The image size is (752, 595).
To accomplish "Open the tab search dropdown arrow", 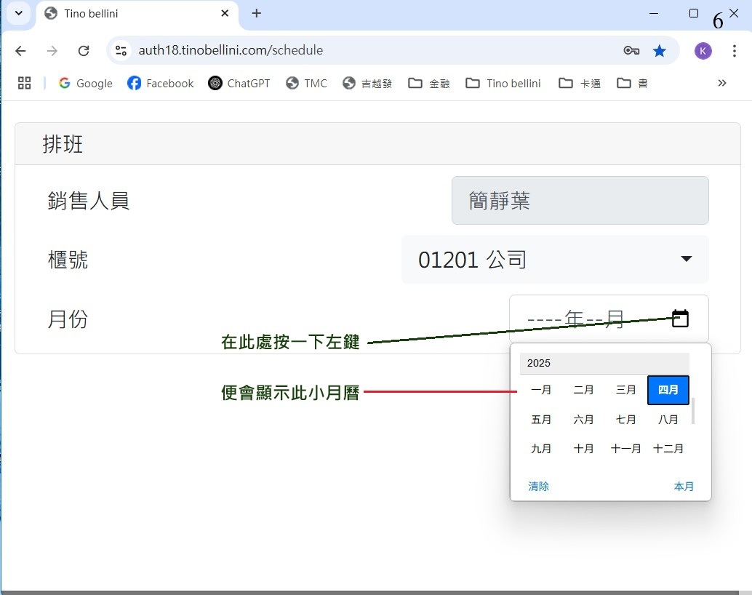I will pyautogui.click(x=18, y=13).
